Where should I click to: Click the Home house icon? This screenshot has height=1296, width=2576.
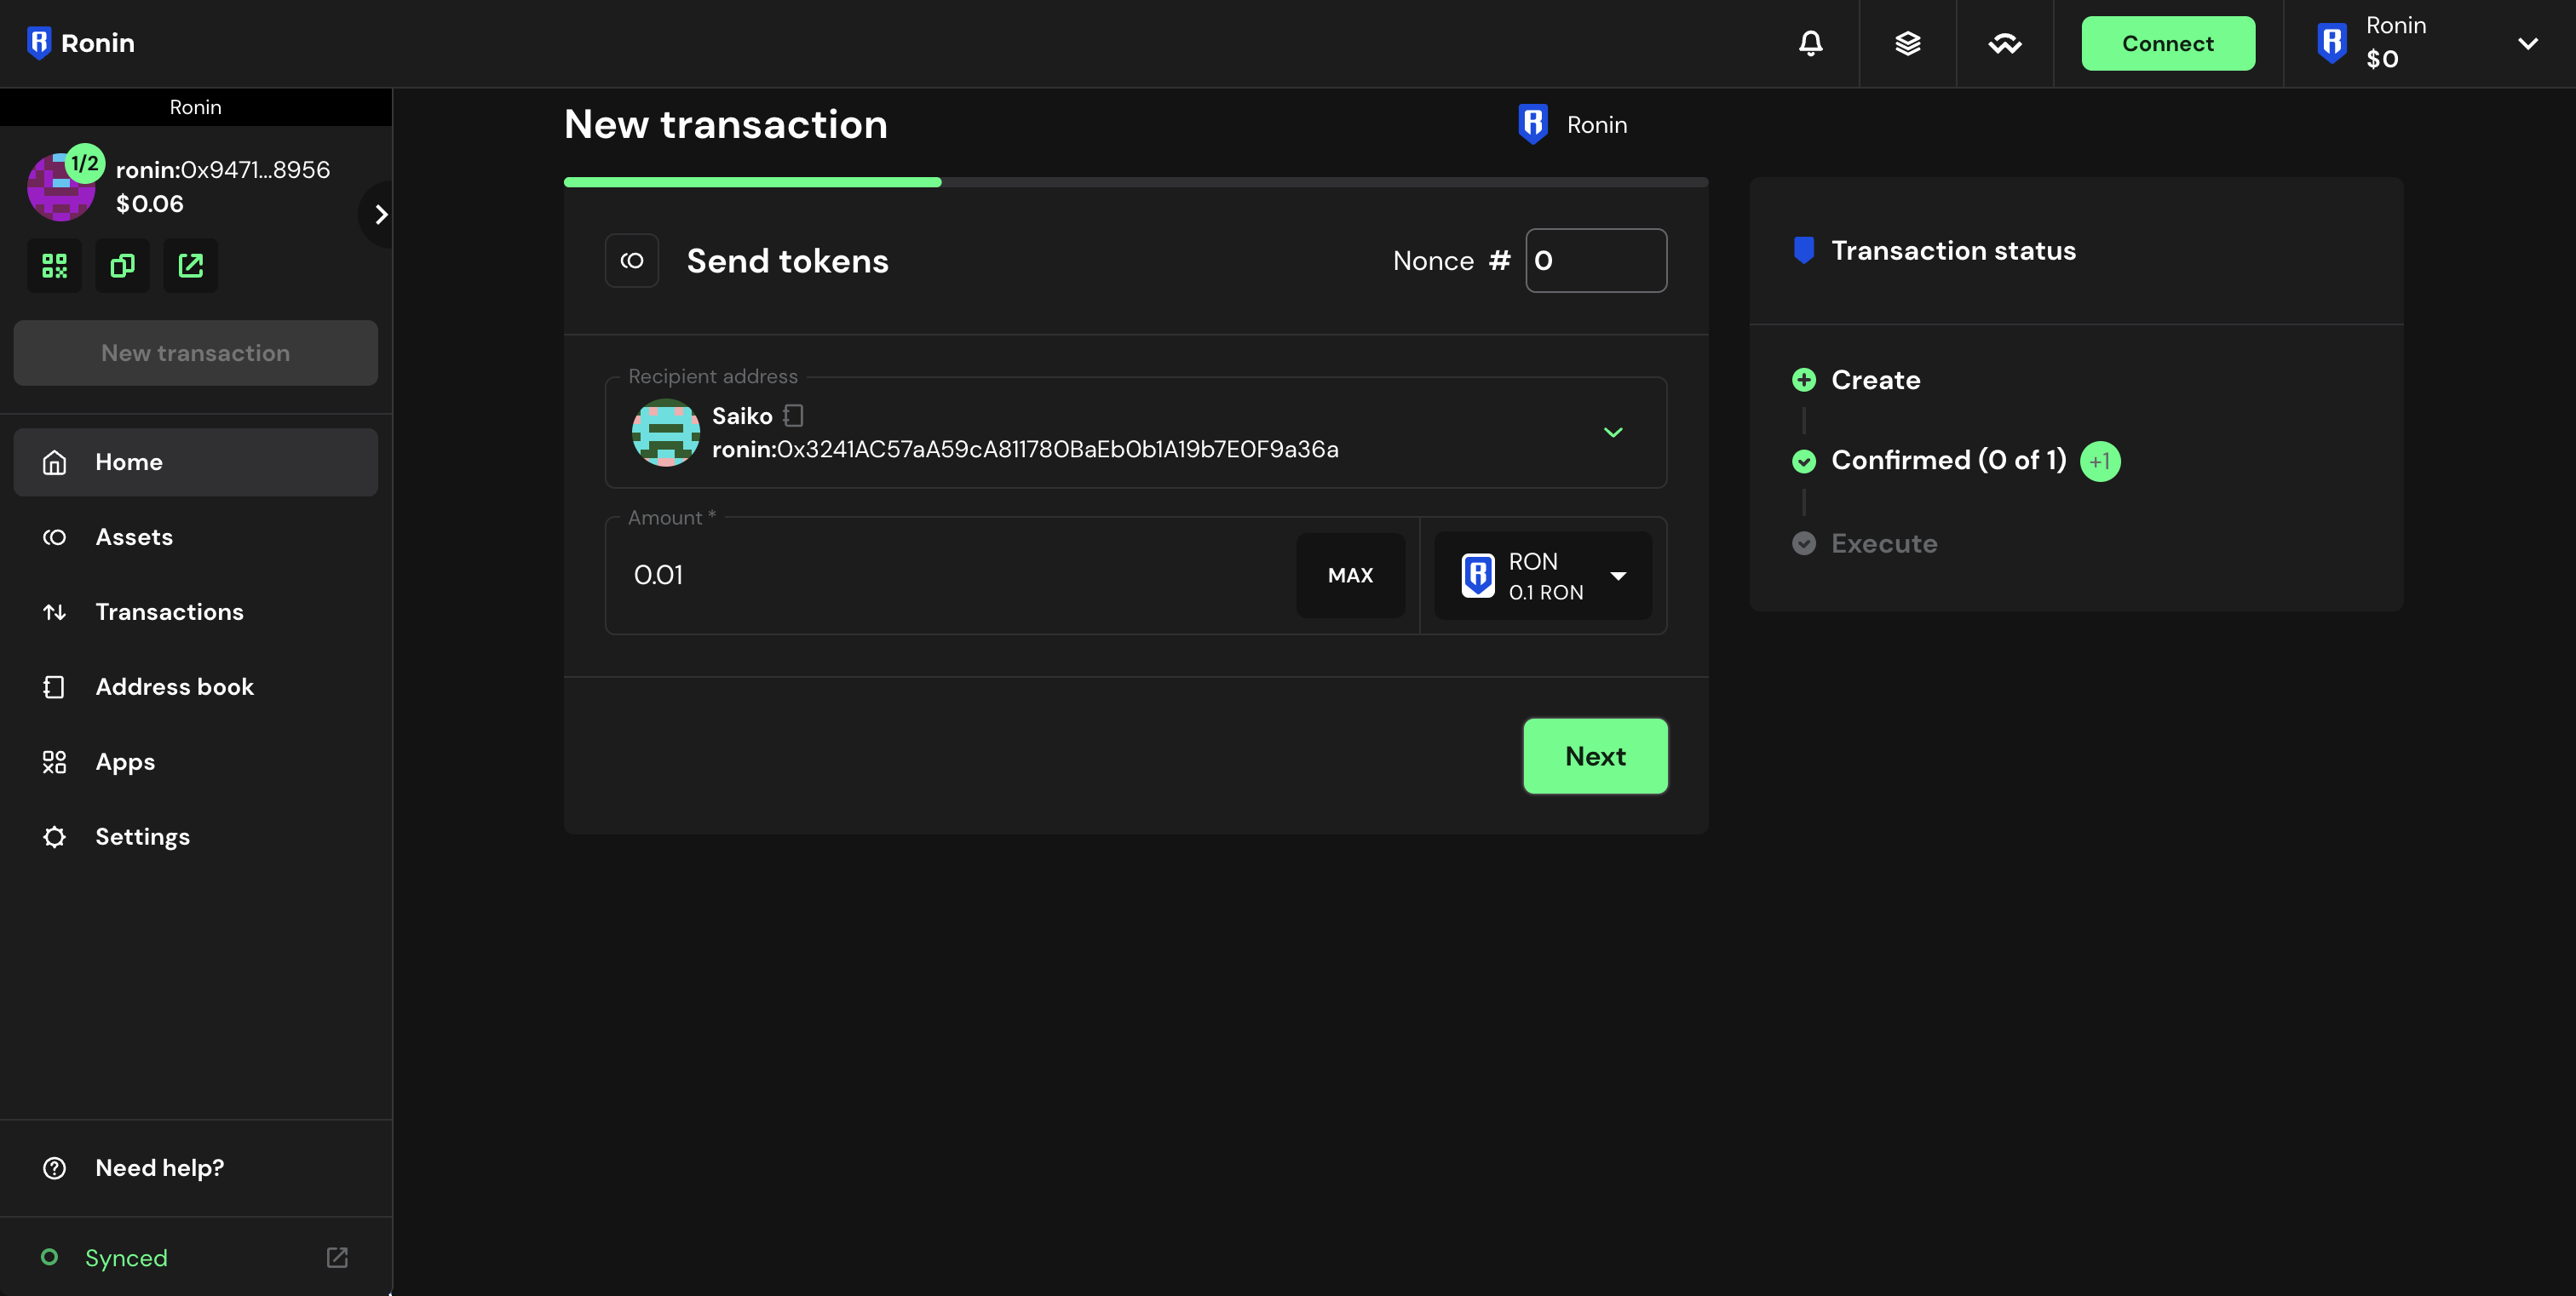[x=54, y=462]
